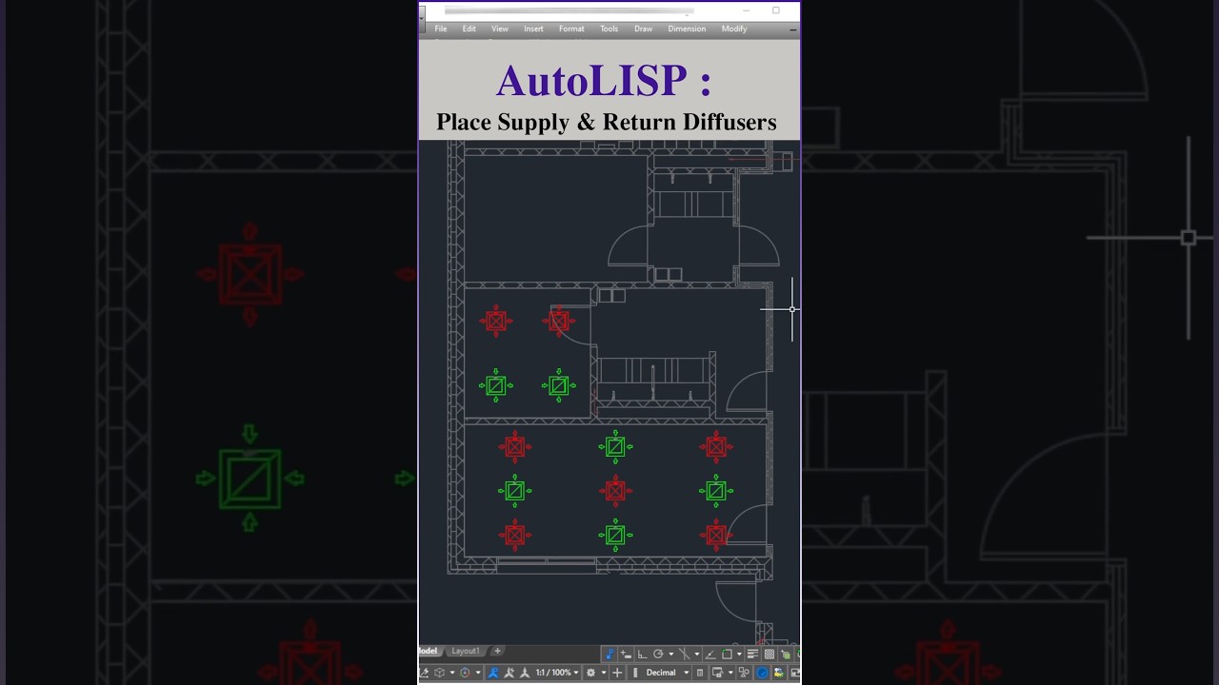
Task: Toggle 2D Object Snap icon
Action: coord(727,655)
